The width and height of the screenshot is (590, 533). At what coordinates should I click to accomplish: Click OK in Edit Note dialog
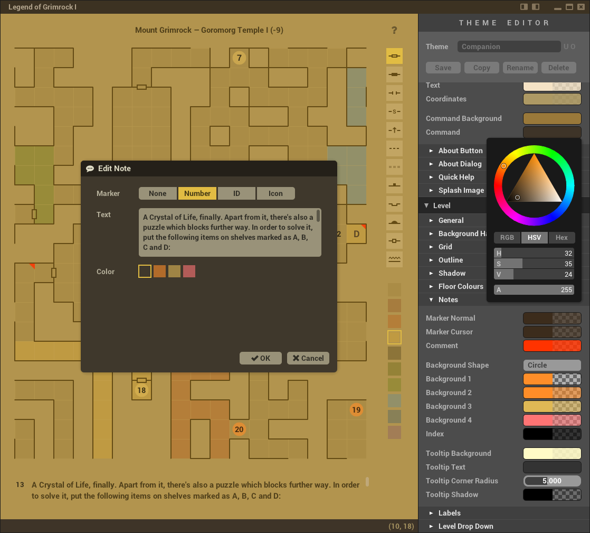[261, 358]
